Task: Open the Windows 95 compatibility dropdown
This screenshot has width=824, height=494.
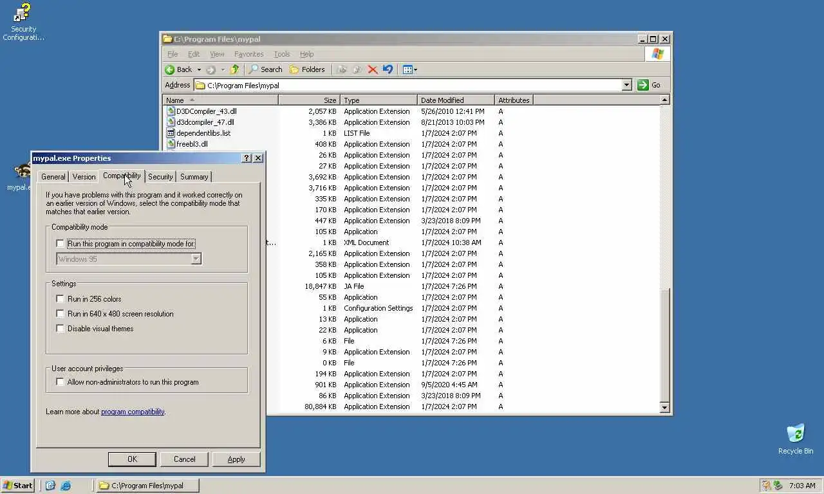Action: [196, 259]
